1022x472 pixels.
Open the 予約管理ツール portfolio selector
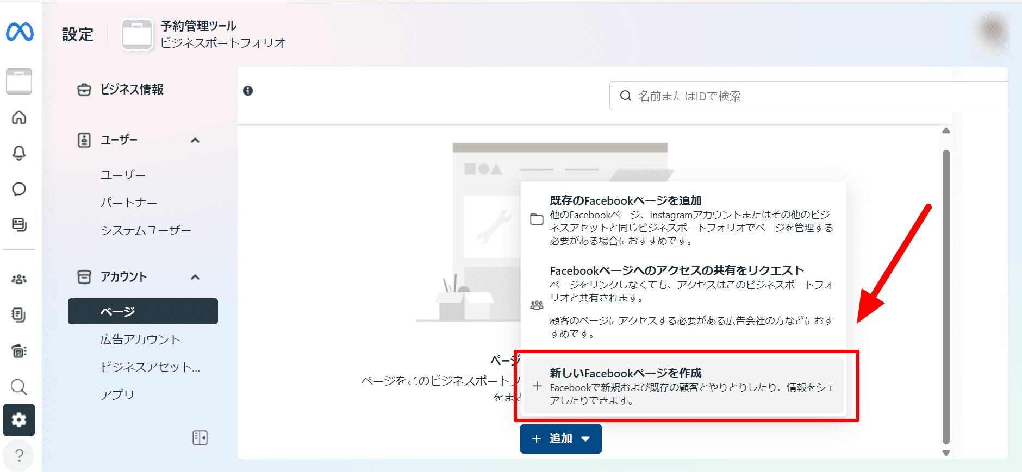coord(203,34)
